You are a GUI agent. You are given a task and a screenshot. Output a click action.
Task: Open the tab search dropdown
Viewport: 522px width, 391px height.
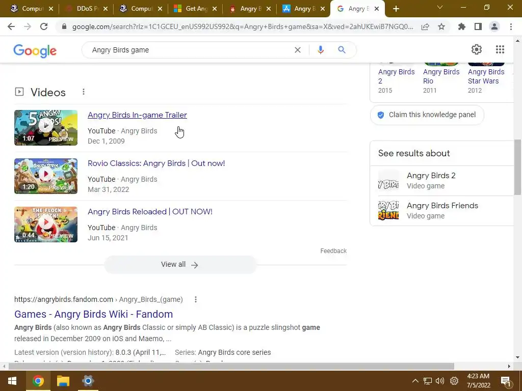[439, 7]
